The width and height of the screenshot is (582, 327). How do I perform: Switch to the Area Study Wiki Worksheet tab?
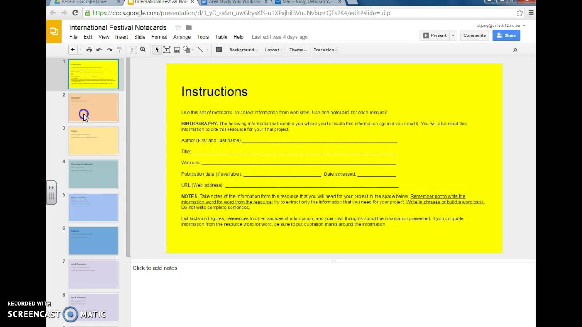coord(234,2)
